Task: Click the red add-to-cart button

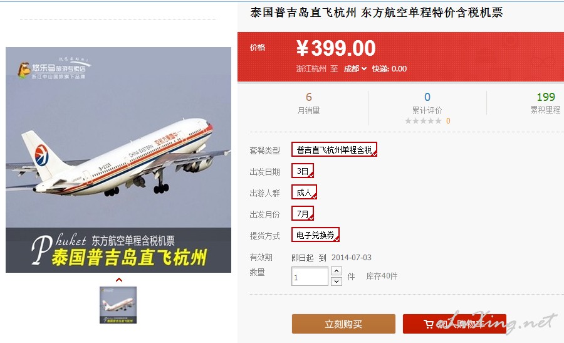Action: tap(455, 324)
